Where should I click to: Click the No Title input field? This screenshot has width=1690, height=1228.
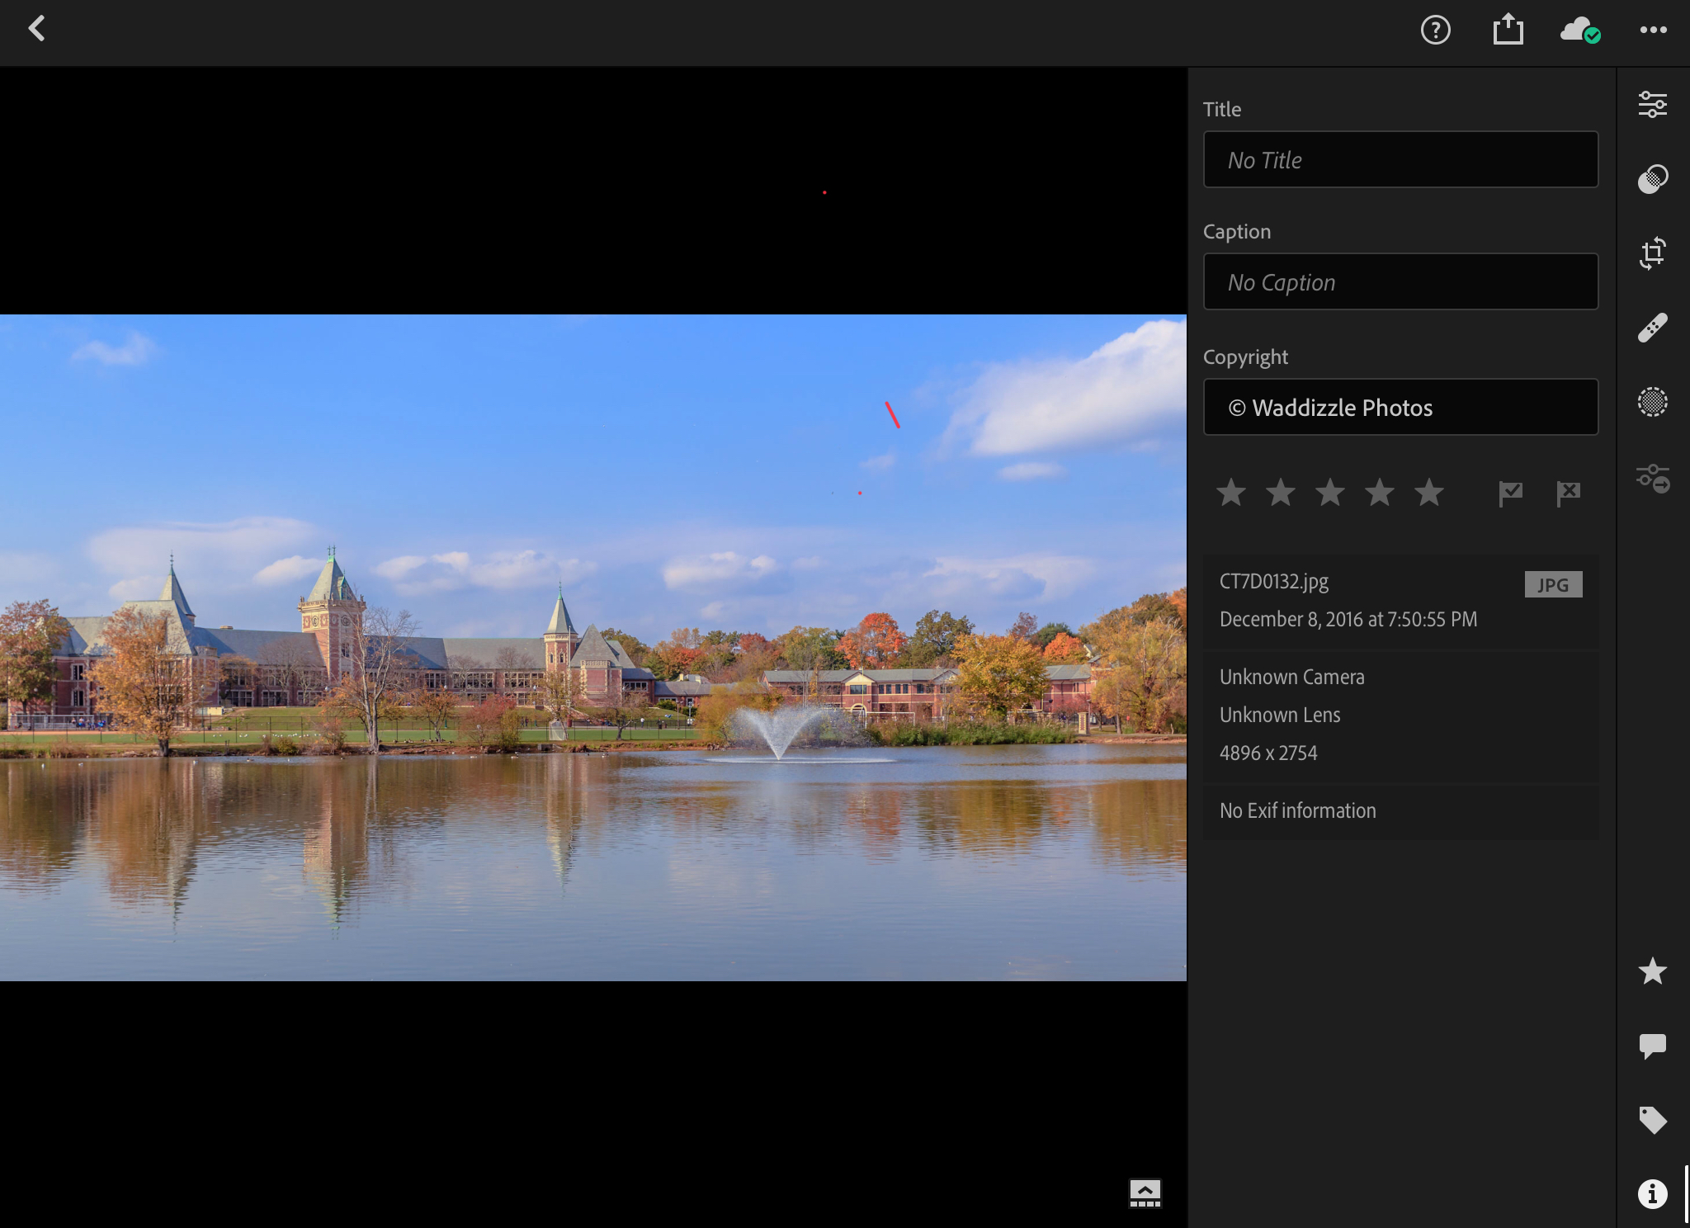1400,159
